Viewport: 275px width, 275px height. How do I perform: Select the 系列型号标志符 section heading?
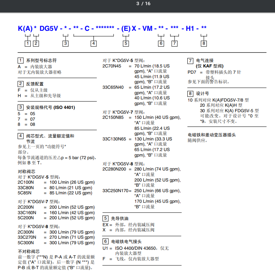41,60
